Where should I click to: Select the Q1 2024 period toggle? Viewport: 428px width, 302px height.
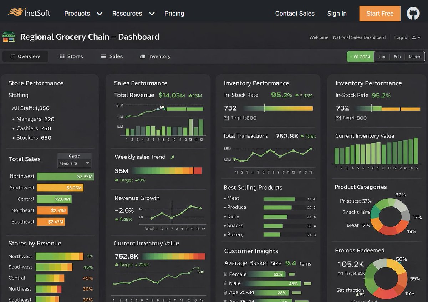point(361,57)
